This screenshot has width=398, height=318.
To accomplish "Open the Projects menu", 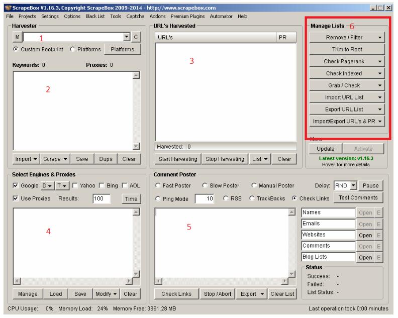I will click(27, 16).
